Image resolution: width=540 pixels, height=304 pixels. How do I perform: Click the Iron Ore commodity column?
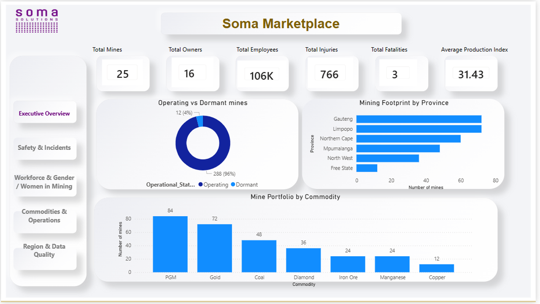pos(348,264)
